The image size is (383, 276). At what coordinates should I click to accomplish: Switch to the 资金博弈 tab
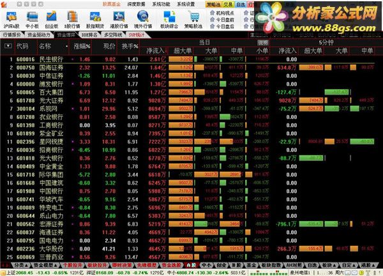tap(66, 35)
